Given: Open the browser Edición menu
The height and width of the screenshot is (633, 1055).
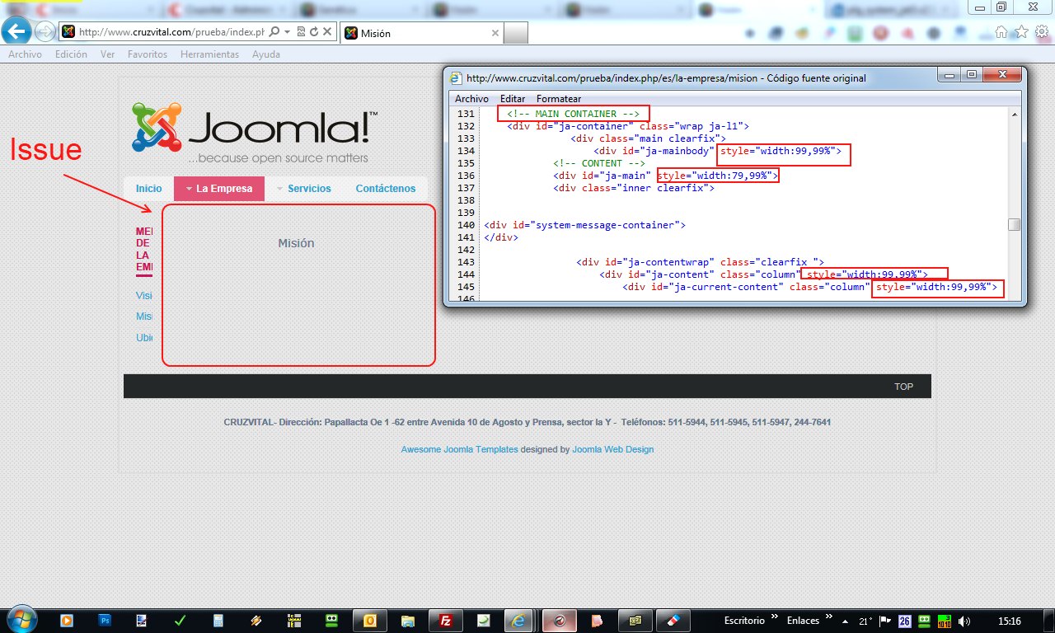Looking at the screenshot, I should pyautogui.click(x=71, y=54).
